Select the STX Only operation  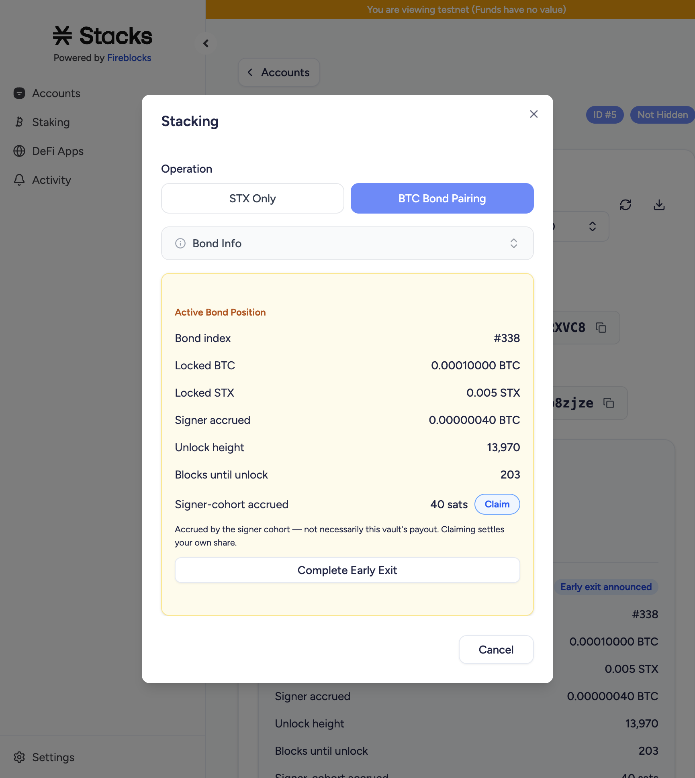tap(252, 198)
